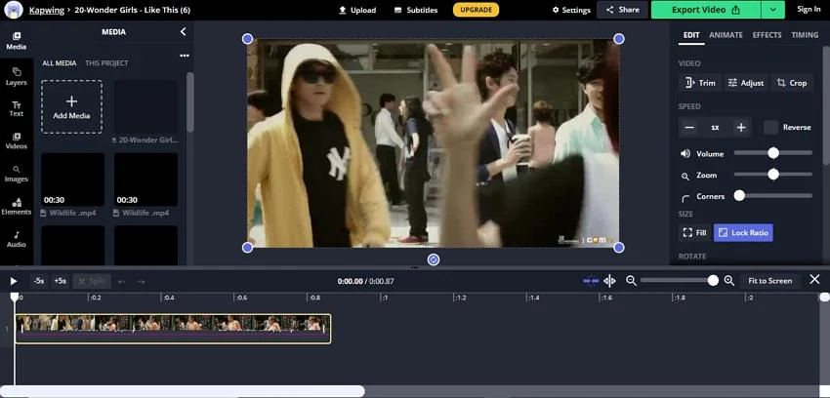
Task: Click the Volume slider handle
Action: pos(773,153)
